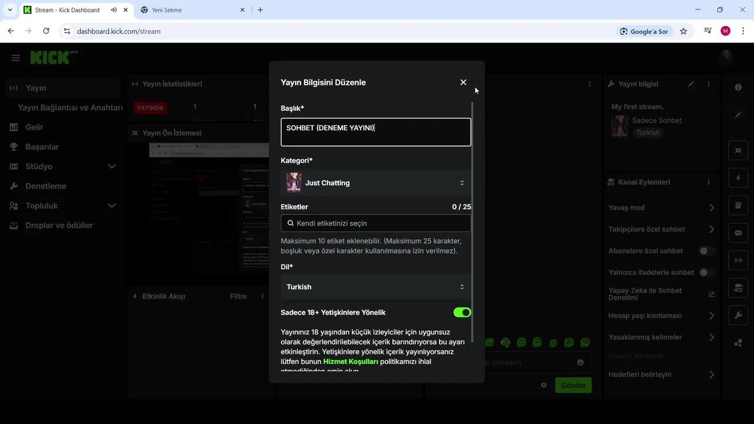
Task: Click the YAYINDA live status badge
Action: coord(150,108)
